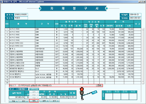Screen dimensions: 146x104
Task: Click the table scrollbar down arrow
Action: pyautogui.click(x=143, y=83)
